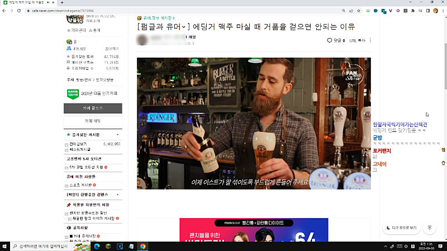Click the 카페 채팅 button

(93, 121)
